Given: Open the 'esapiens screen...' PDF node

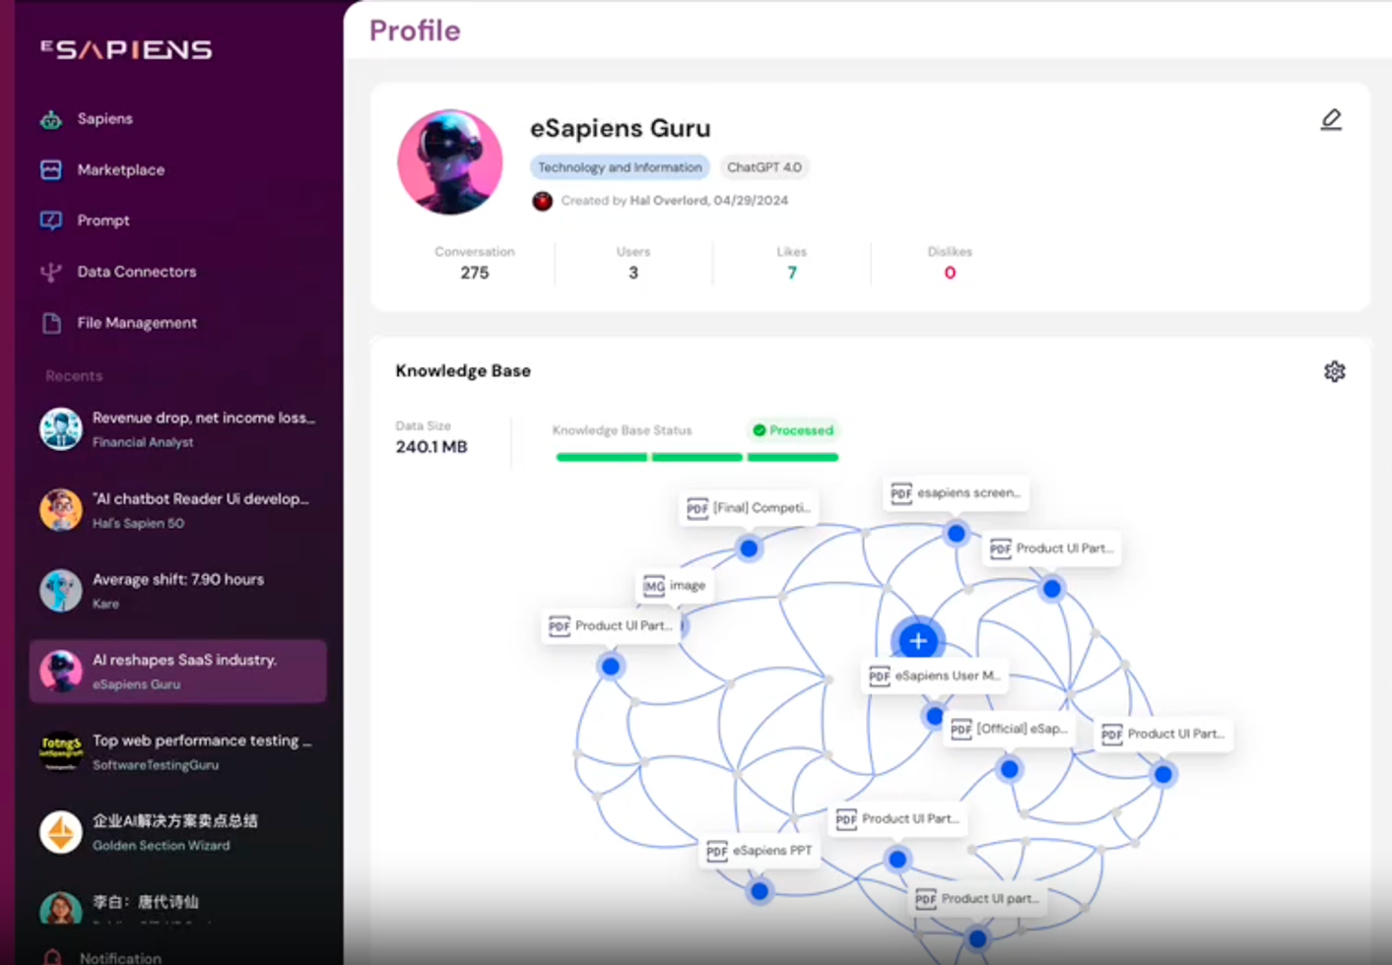Looking at the screenshot, I should point(956,493).
